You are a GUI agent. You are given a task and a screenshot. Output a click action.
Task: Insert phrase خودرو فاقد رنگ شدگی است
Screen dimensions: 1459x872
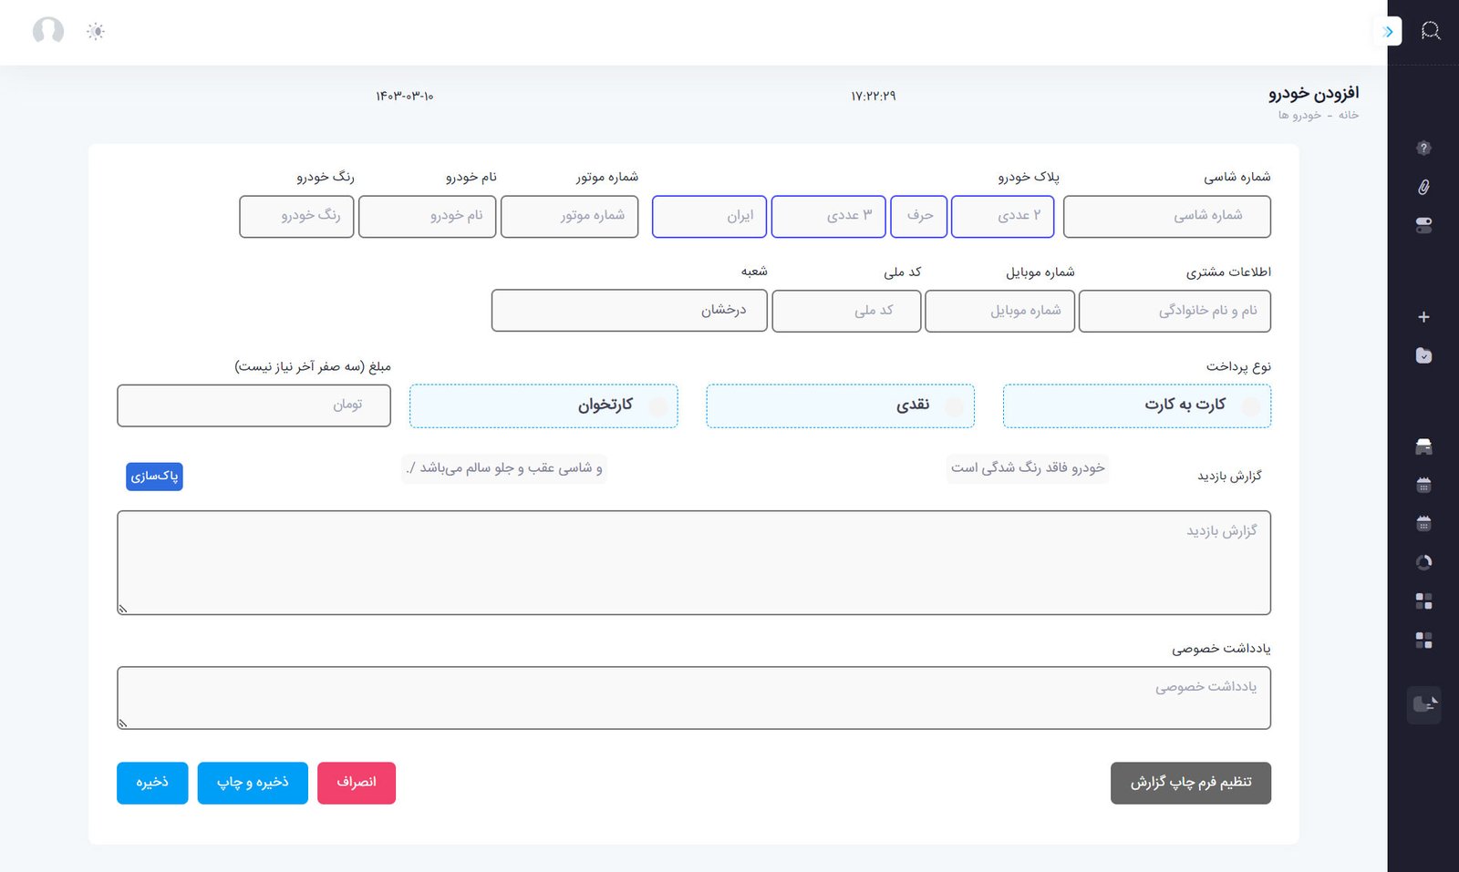1028,467
